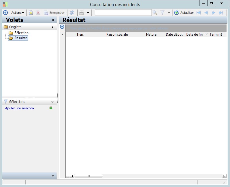Go to first record navigation icon
Image resolution: width=230 pixels, height=187 pixels.
(199, 13)
